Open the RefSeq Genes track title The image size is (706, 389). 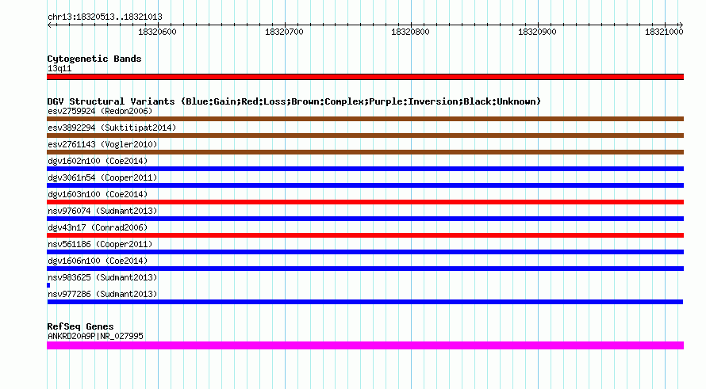pos(80,326)
